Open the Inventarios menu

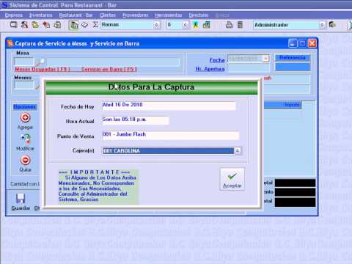click(x=40, y=15)
